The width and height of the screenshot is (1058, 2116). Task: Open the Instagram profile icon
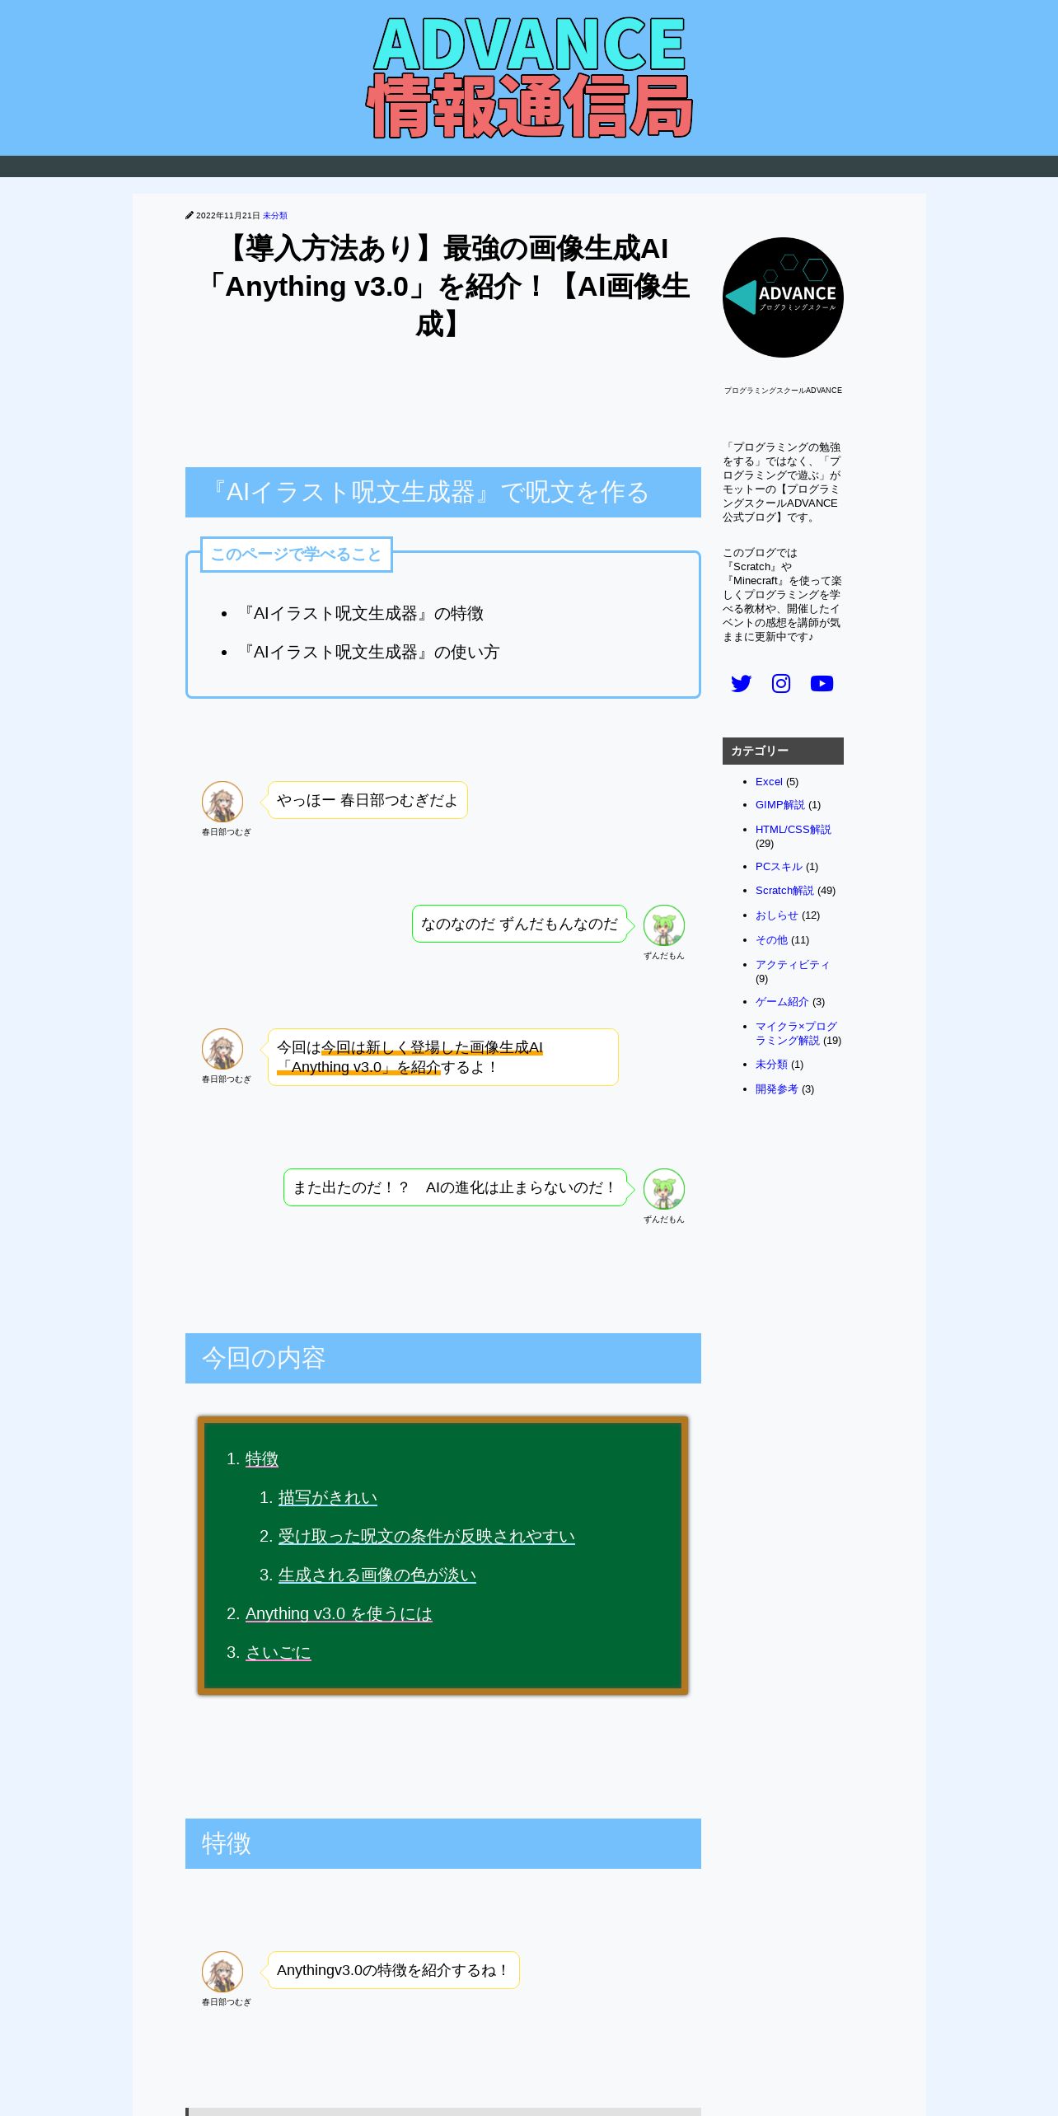pos(781,683)
